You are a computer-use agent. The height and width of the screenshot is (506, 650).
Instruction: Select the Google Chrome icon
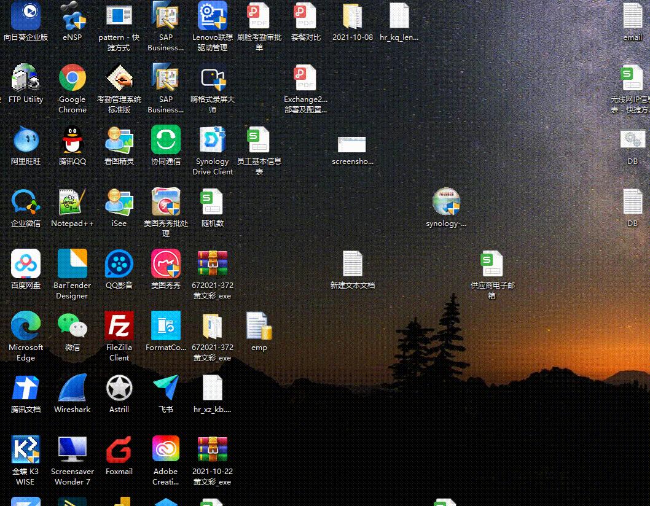click(x=72, y=77)
